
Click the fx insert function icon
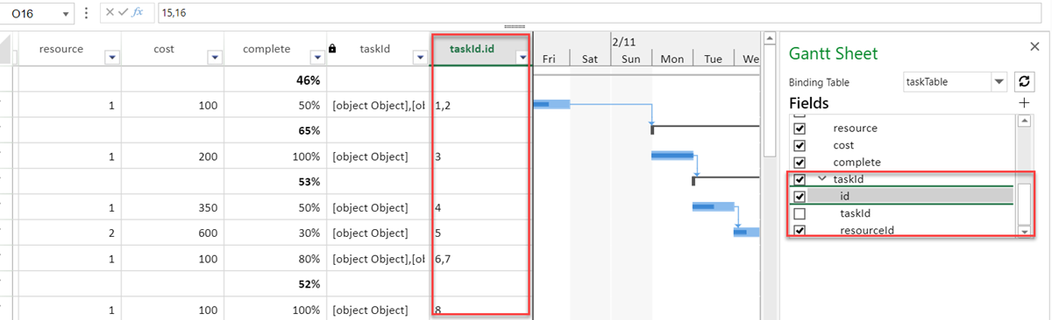point(137,13)
